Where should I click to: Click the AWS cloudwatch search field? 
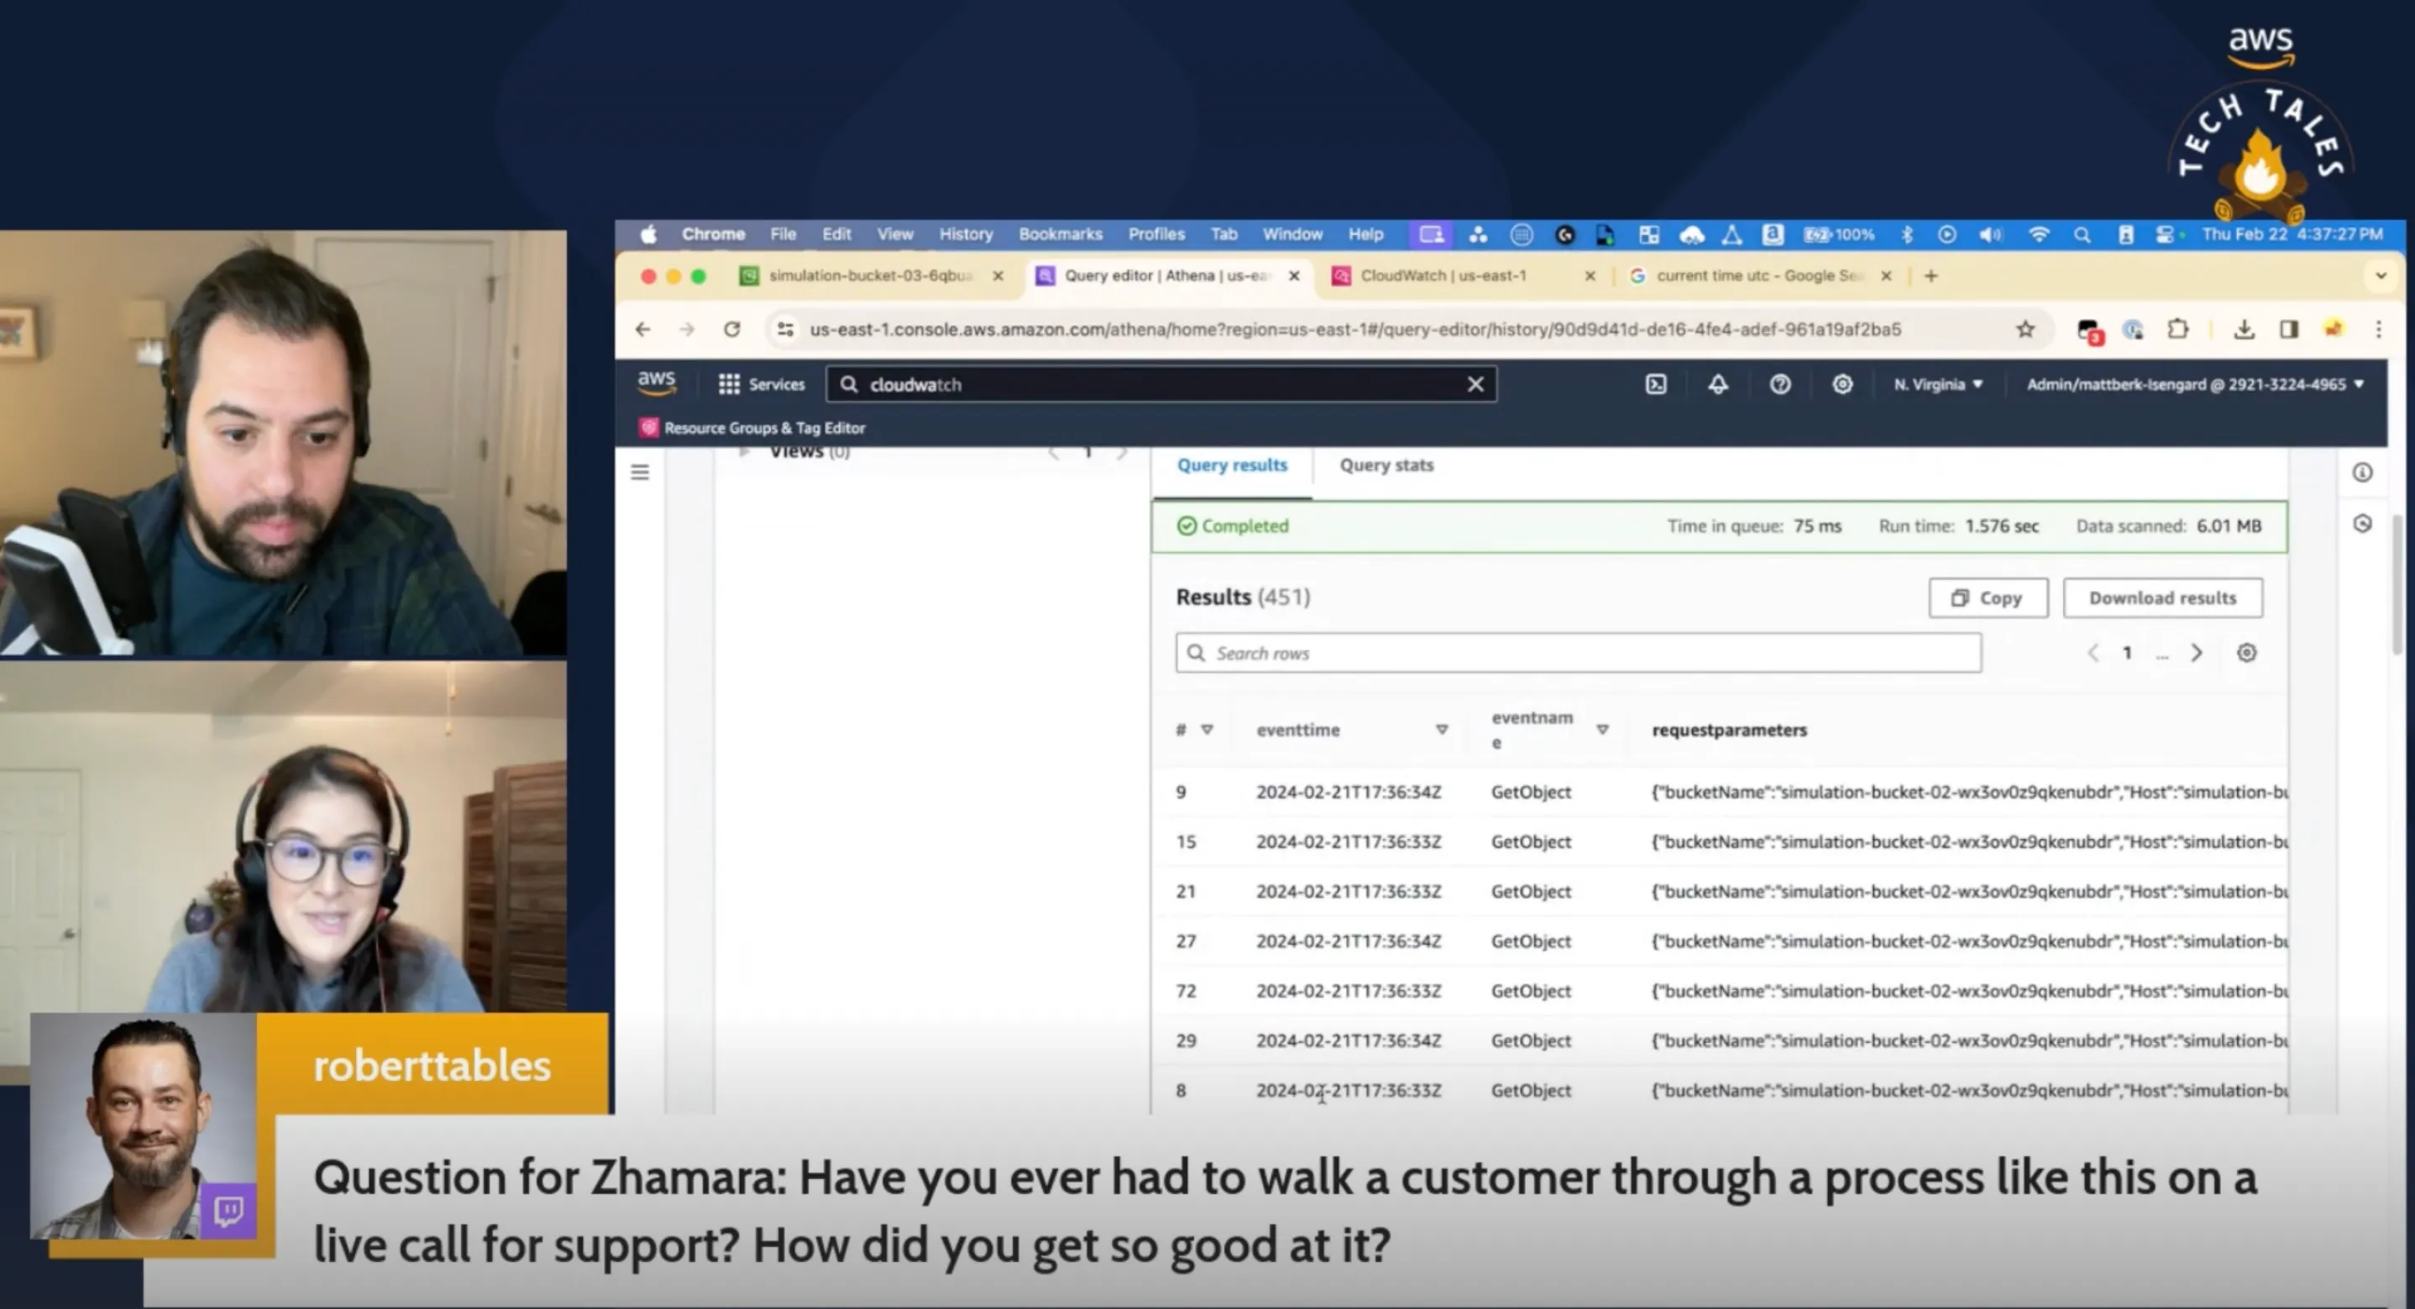[x=1160, y=384]
